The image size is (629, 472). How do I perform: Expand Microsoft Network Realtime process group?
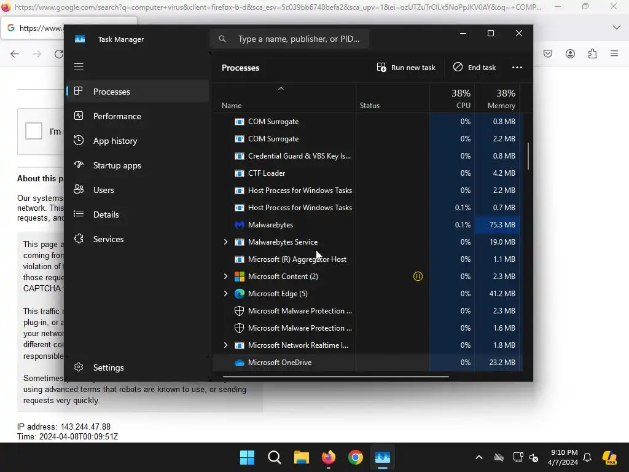click(225, 345)
